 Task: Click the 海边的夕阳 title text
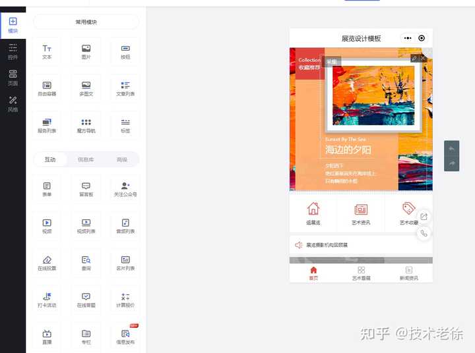[x=348, y=149]
